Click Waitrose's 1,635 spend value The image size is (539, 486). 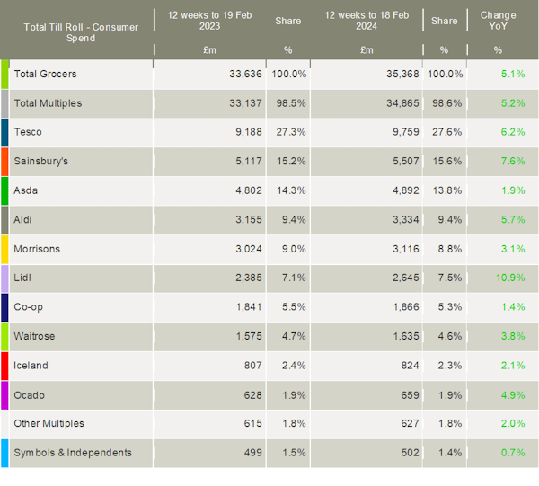pyautogui.click(x=406, y=336)
